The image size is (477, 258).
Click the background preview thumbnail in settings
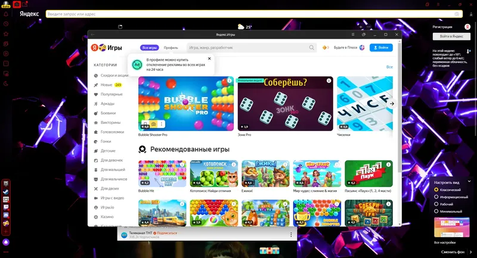pos(451,227)
